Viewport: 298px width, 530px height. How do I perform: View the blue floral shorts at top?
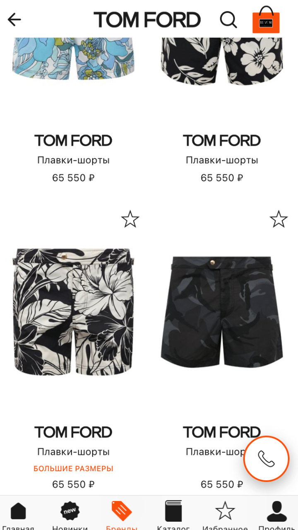point(73,59)
